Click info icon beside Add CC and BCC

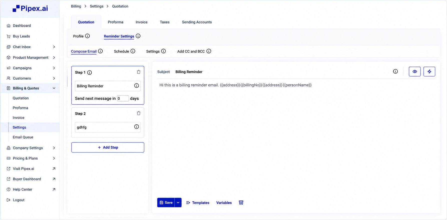(209, 51)
